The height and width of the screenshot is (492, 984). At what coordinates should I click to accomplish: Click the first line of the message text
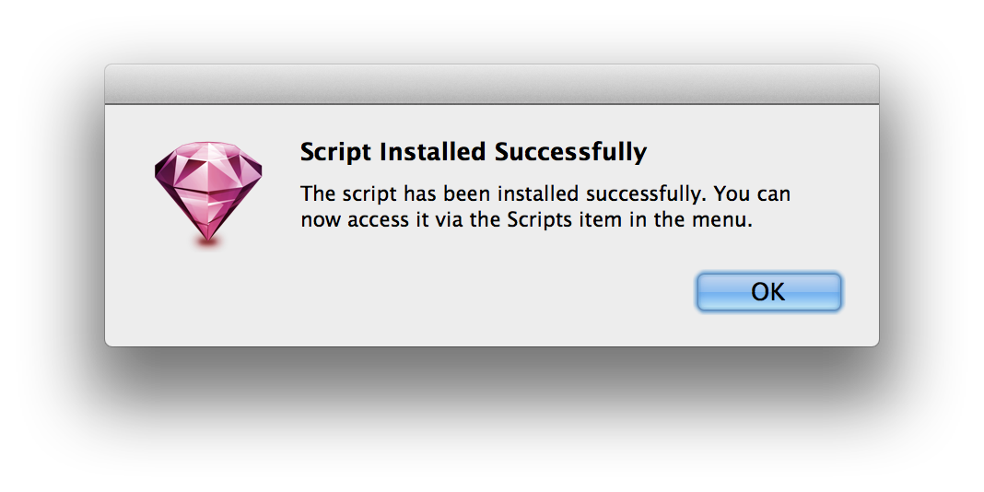[x=545, y=193]
